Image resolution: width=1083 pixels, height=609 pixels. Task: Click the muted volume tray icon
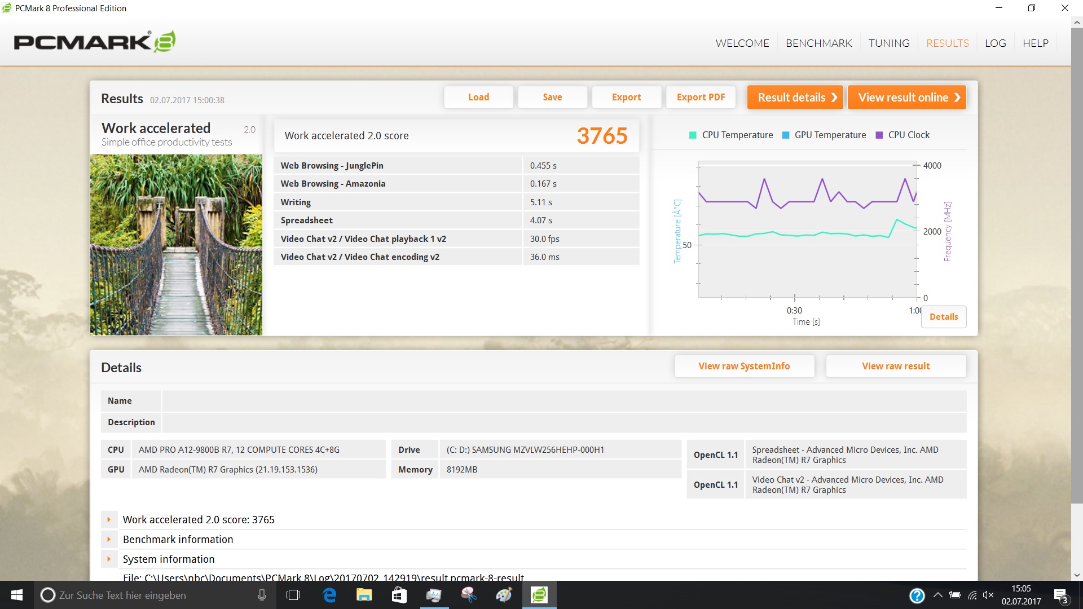[988, 595]
